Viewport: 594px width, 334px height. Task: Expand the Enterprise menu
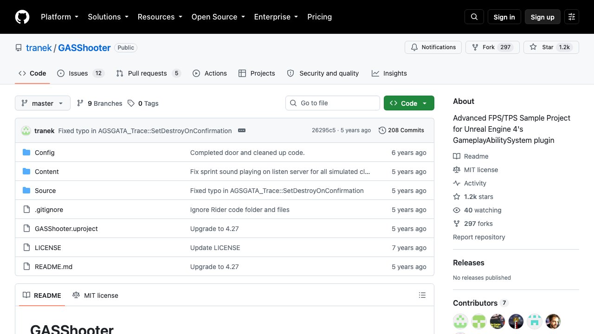[x=276, y=17]
